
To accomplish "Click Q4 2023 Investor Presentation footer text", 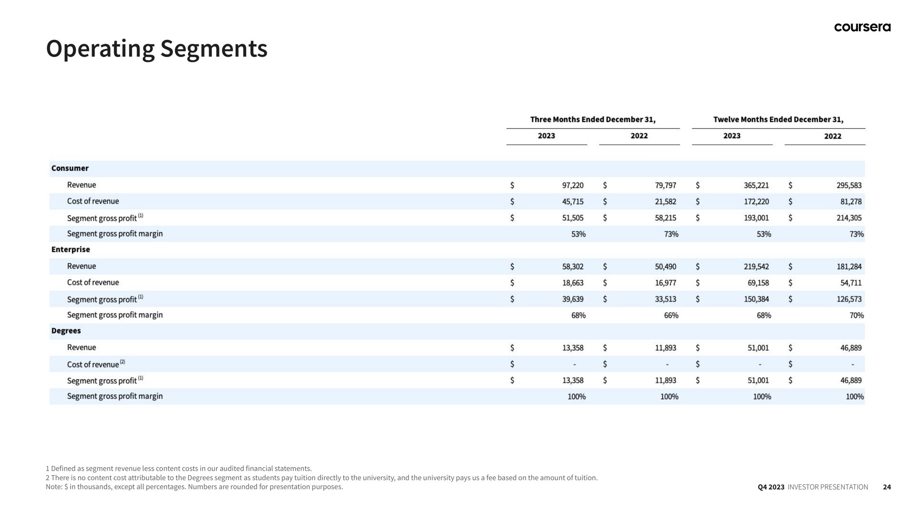I will (813, 487).
